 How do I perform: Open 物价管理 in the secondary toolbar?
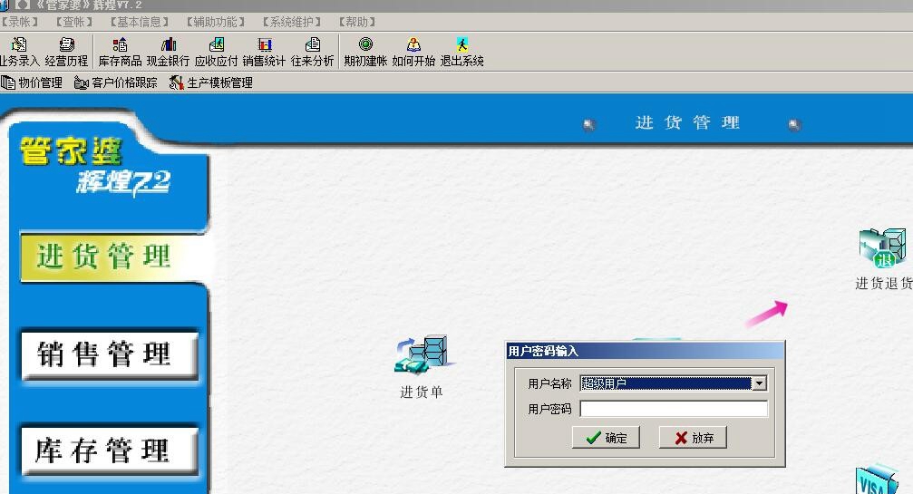pos(32,82)
